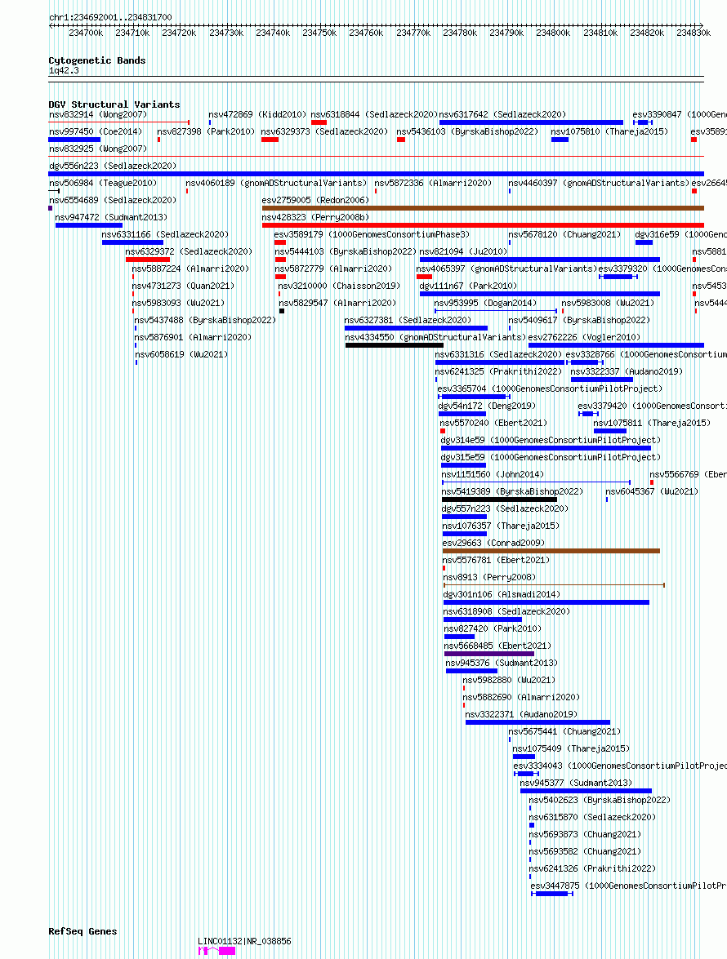Image resolution: width=727 pixels, height=959 pixels.
Task: Click the purple nsv5668485 (Ebert2021) bar
Action: (489, 654)
